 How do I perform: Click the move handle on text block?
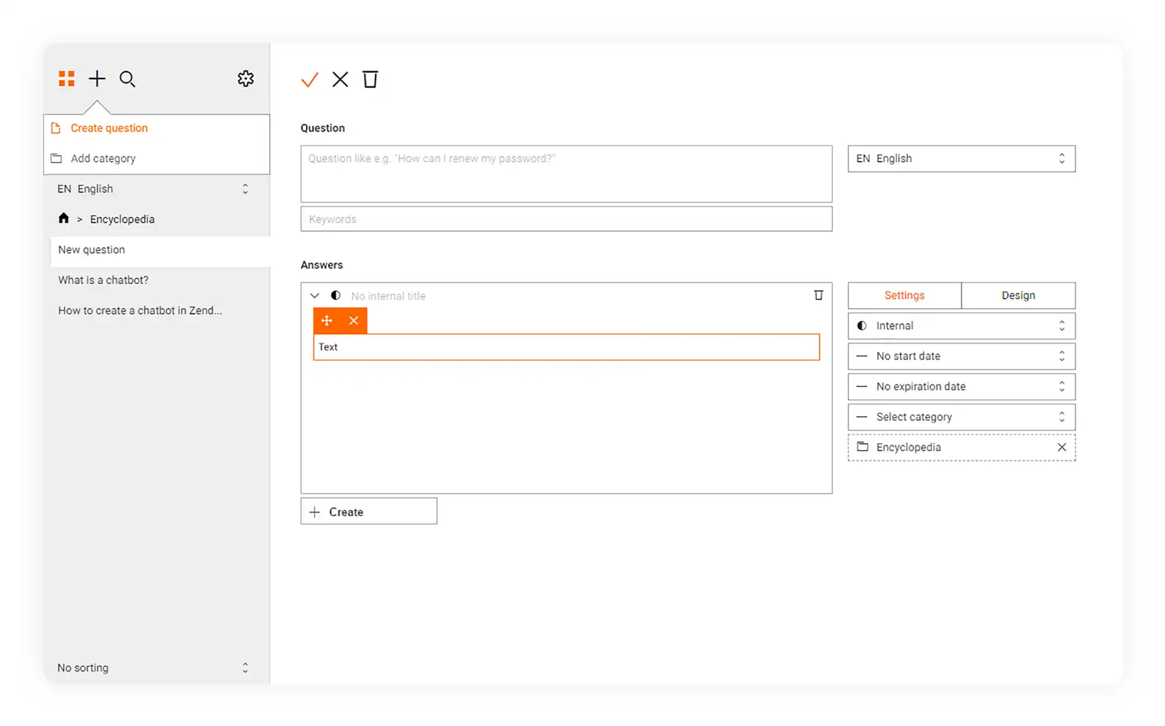click(x=327, y=321)
